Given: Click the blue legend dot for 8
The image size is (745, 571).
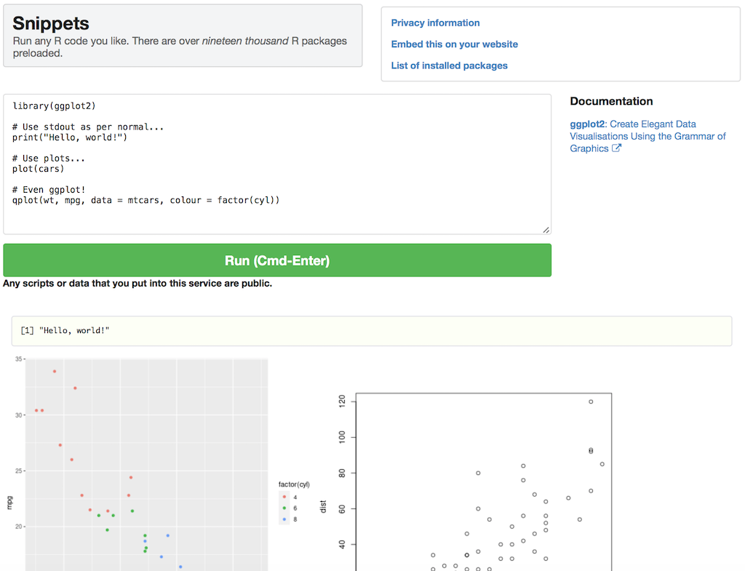Looking at the screenshot, I should [284, 519].
